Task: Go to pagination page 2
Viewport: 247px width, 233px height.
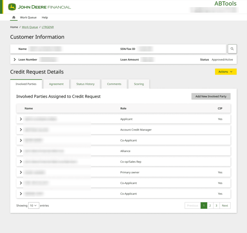Action: 210,205
